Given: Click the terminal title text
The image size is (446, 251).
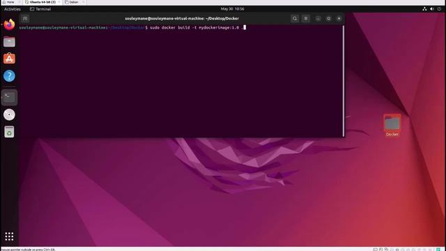Looking at the screenshot, I should pos(182,19).
